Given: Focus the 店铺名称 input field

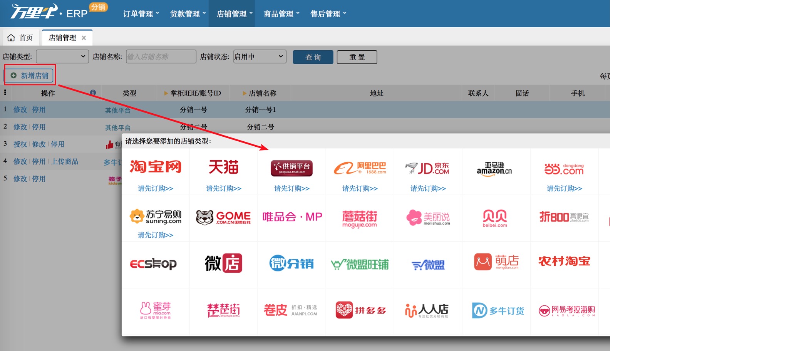Looking at the screenshot, I should [x=161, y=56].
